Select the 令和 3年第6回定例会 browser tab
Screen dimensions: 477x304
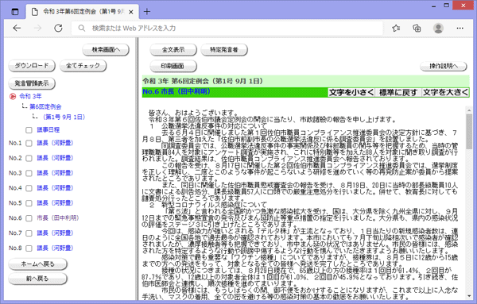point(82,12)
